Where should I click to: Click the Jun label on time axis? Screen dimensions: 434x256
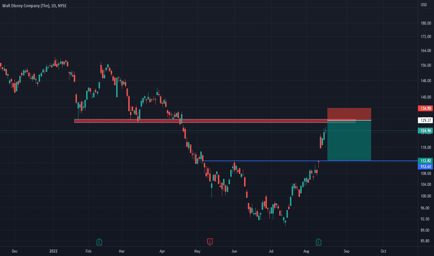(x=234, y=251)
